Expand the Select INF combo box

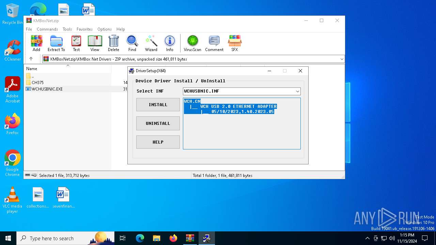coord(297,91)
